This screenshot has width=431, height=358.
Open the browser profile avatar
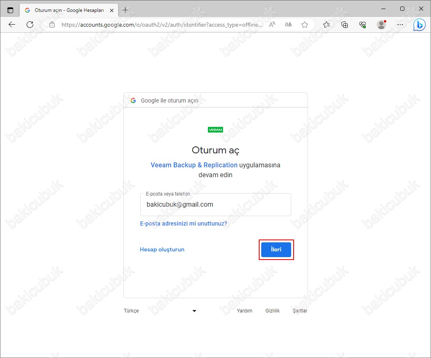point(381,25)
